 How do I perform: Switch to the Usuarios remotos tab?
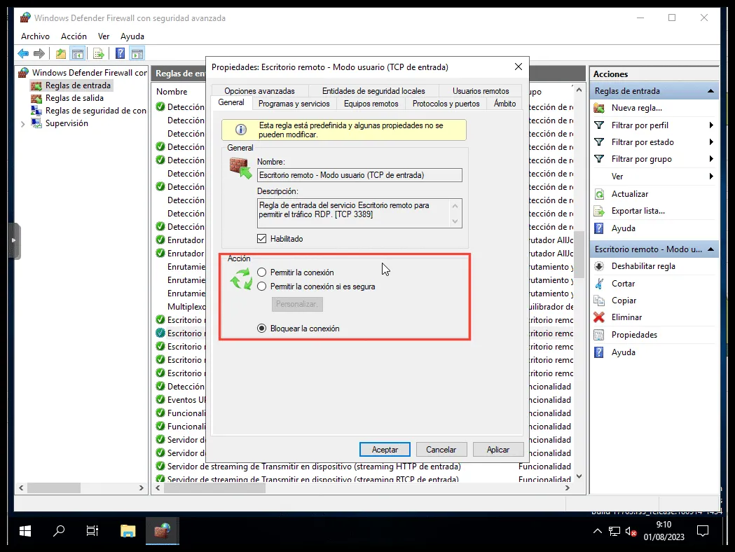tap(481, 91)
